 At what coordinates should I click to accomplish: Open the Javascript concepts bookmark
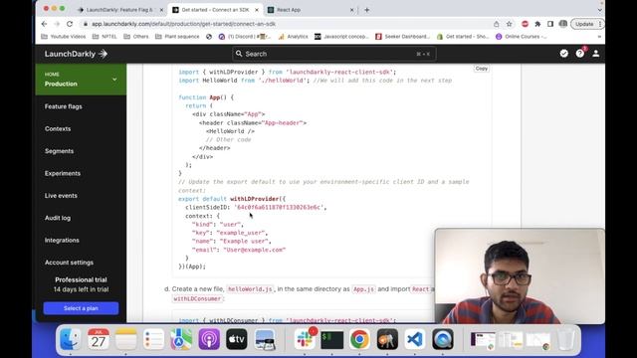point(341,37)
